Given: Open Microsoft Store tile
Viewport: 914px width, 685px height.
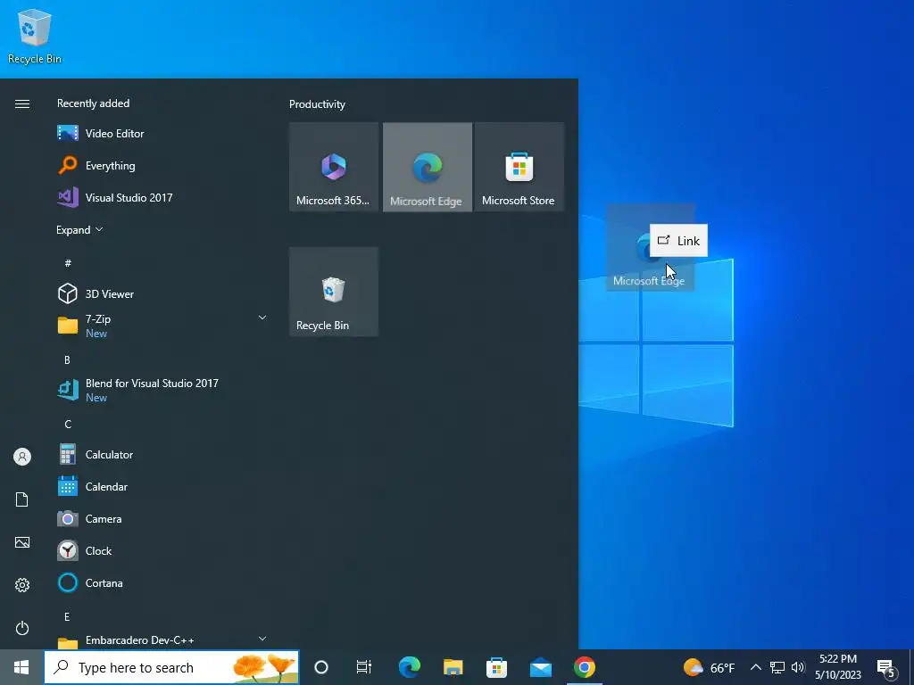Looking at the screenshot, I should (x=519, y=167).
